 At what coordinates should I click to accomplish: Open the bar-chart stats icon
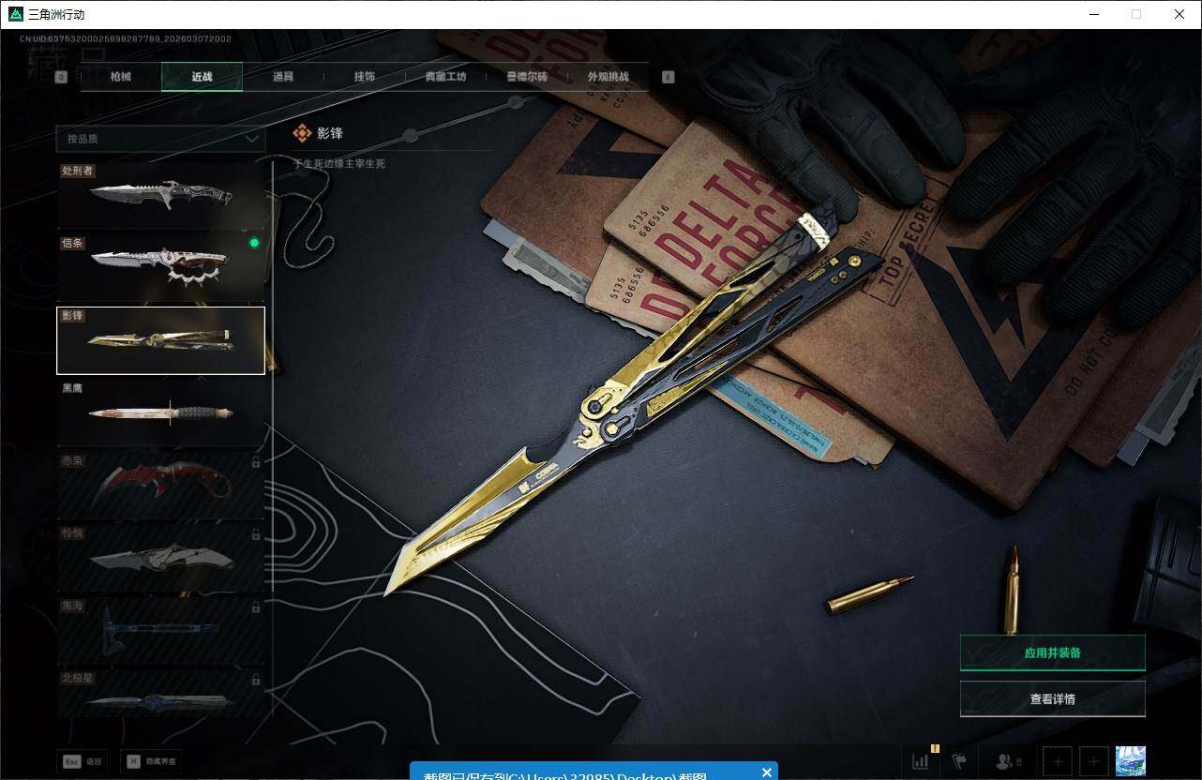pyautogui.click(x=921, y=761)
